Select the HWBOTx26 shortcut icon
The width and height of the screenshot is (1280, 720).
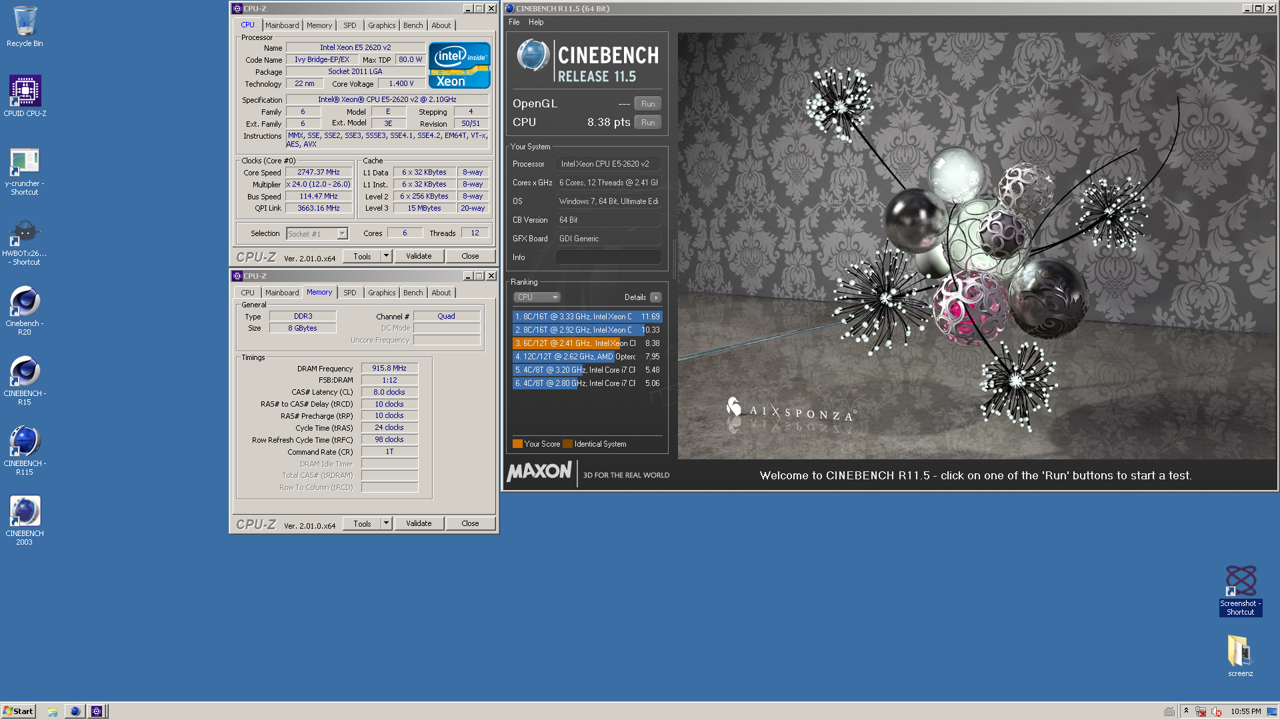coord(25,242)
